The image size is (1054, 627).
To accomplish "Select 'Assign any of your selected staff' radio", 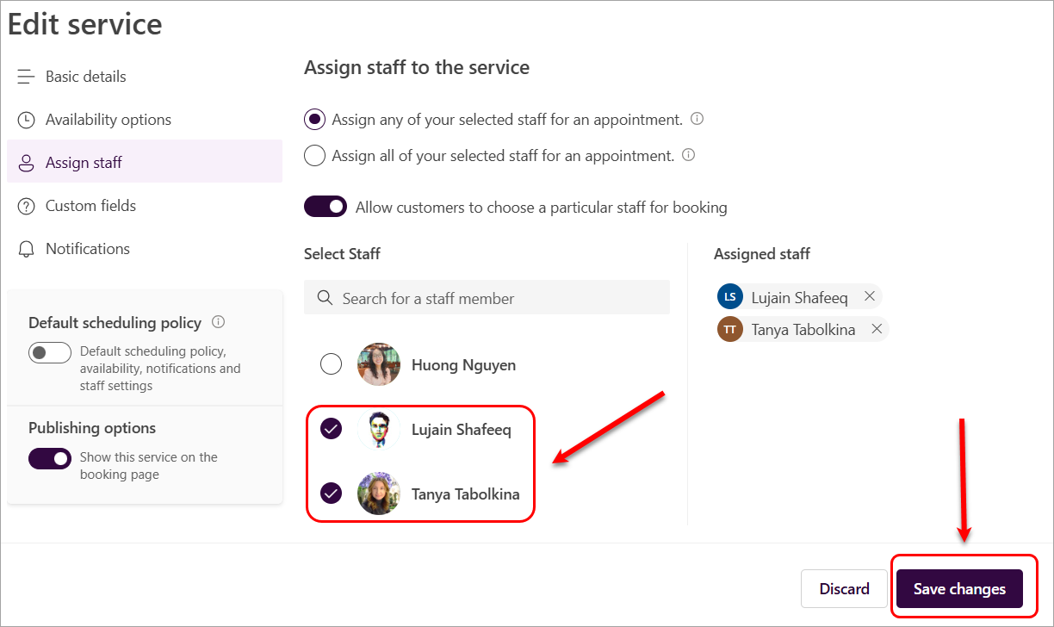I will pyautogui.click(x=315, y=120).
